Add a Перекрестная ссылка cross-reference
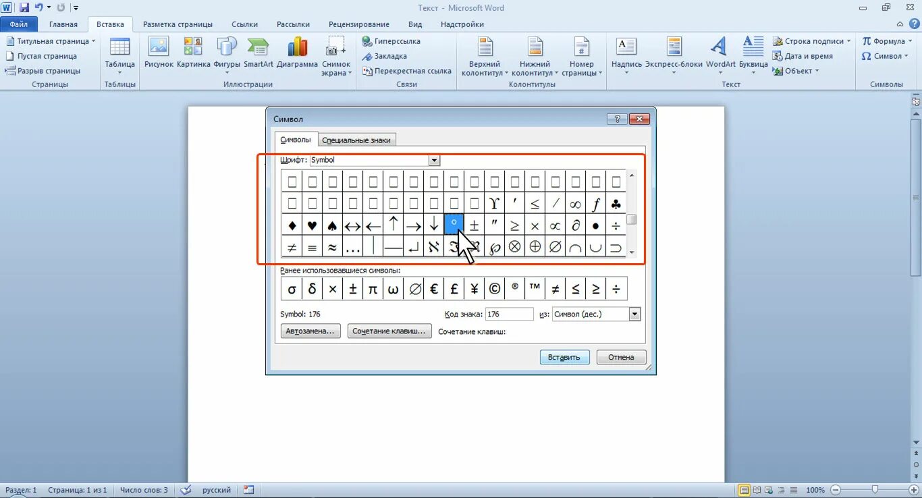The image size is (922, 498). (x=407, y=71)
